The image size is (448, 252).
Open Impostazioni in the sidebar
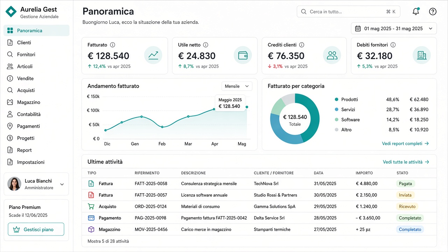coord(36,162)
